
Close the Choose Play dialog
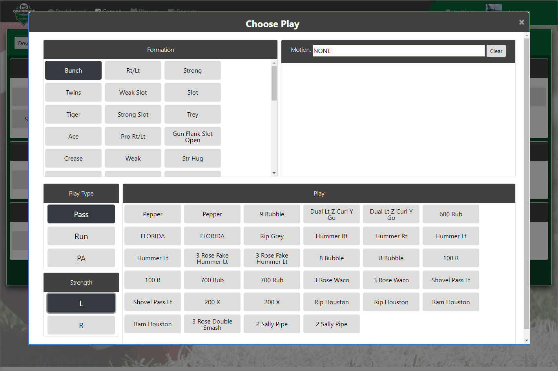(522, 22)
